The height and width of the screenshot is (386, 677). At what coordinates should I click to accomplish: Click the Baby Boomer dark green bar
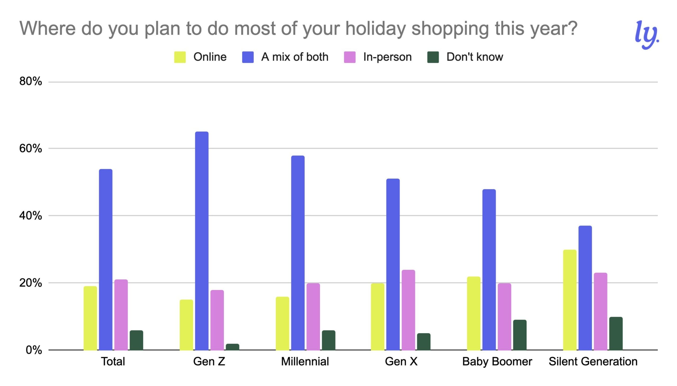pyautogui.click(x=520, y=335)
